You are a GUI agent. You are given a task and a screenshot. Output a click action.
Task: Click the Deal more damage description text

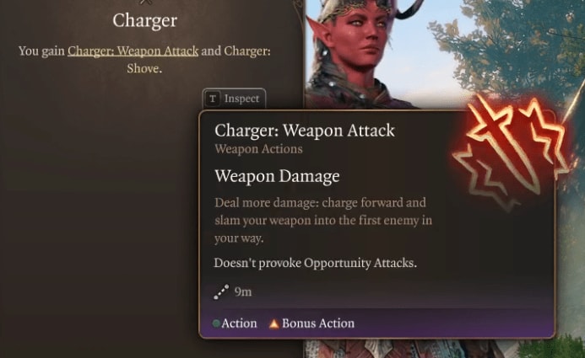[x=323, y=221]
